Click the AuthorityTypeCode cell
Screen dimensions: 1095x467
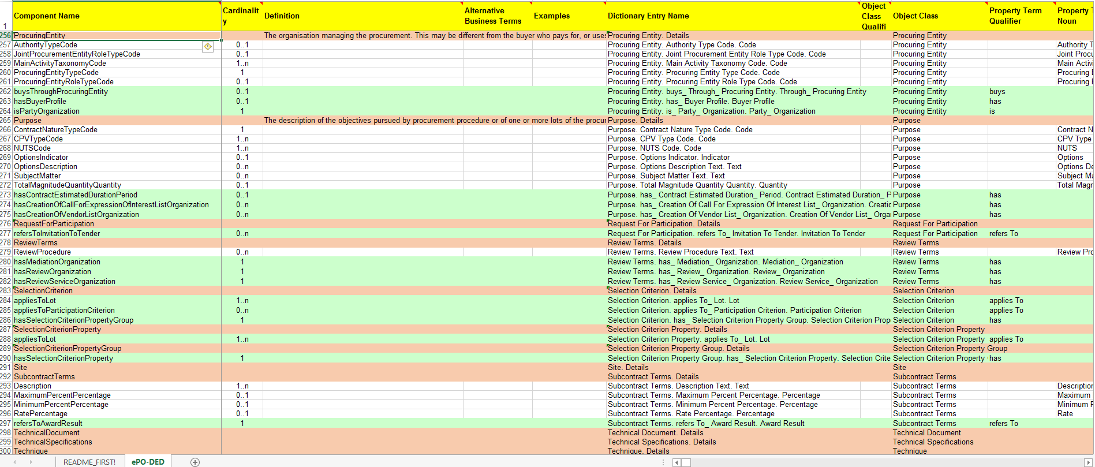click(117, 45)
